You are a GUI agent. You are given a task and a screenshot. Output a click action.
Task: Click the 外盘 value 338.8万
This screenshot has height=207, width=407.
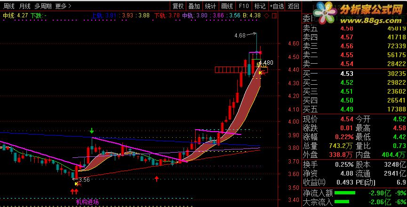click(341, 155)
